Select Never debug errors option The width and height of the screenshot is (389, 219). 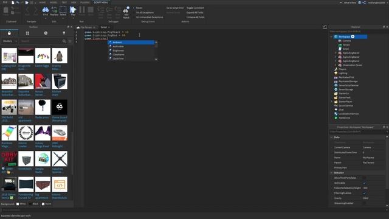point(138,8)
